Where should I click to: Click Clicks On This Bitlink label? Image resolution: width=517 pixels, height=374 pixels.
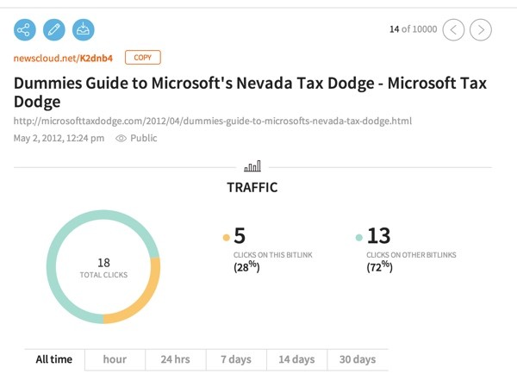click(x=272, y=255)
